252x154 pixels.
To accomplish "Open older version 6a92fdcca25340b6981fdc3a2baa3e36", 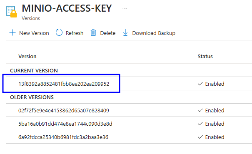I will (x=63, y=137).
